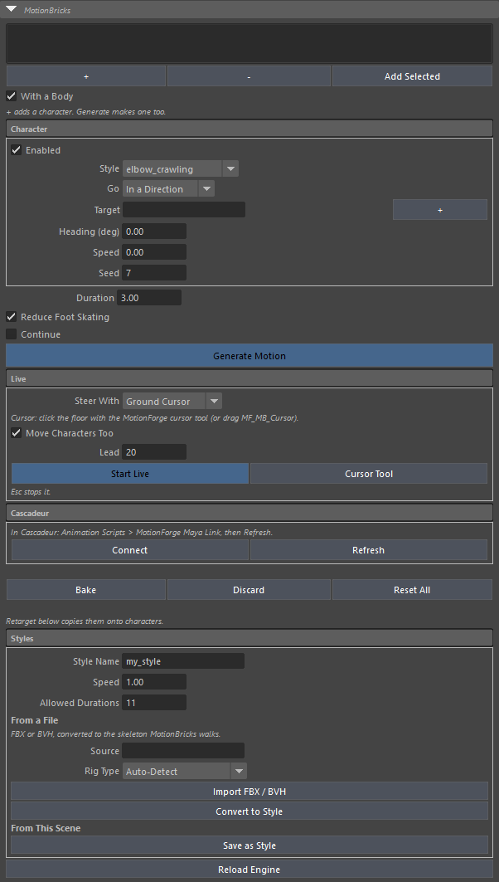Toggle the With a Body checkbox
This screenshot has height=882, width=499.
12,96
